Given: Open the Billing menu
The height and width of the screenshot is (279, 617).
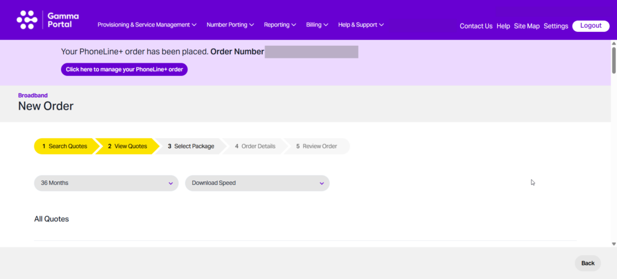Looking at the screenshot, I should [317, 25].
